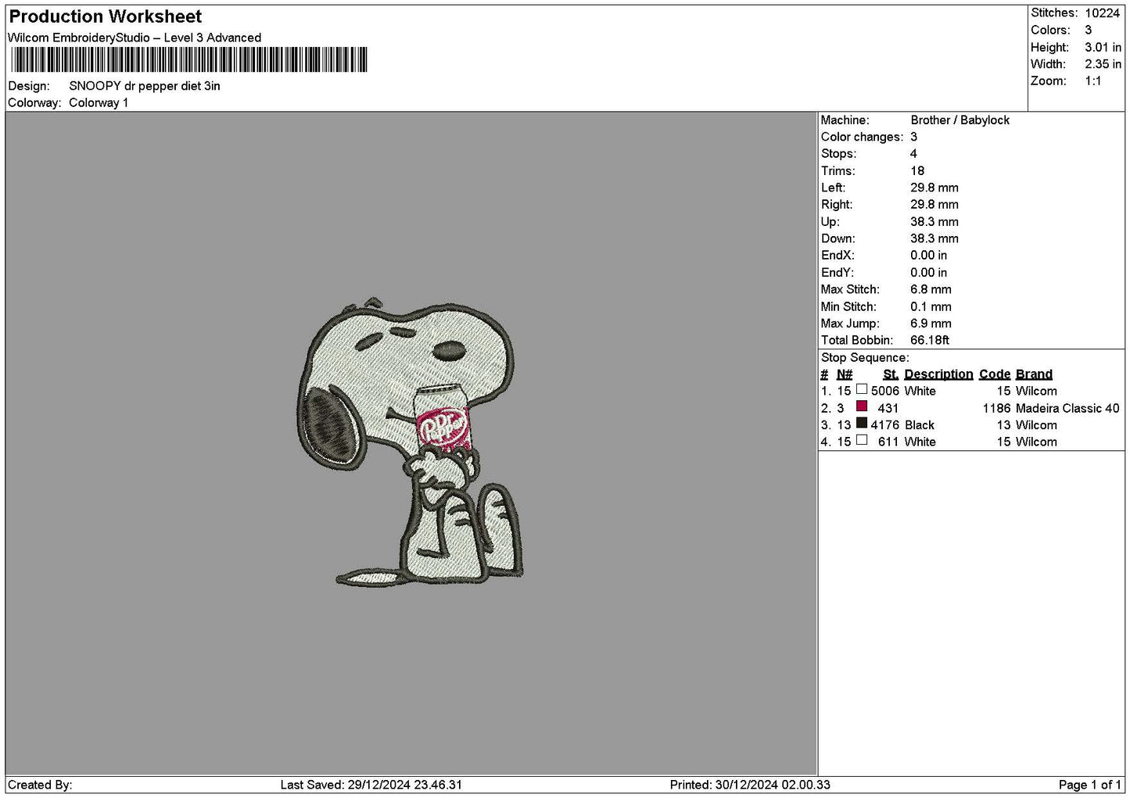The image size is (1130, 798).
Task: Click the machine value 'Brother / Babylock'
Action: (960, 120)
